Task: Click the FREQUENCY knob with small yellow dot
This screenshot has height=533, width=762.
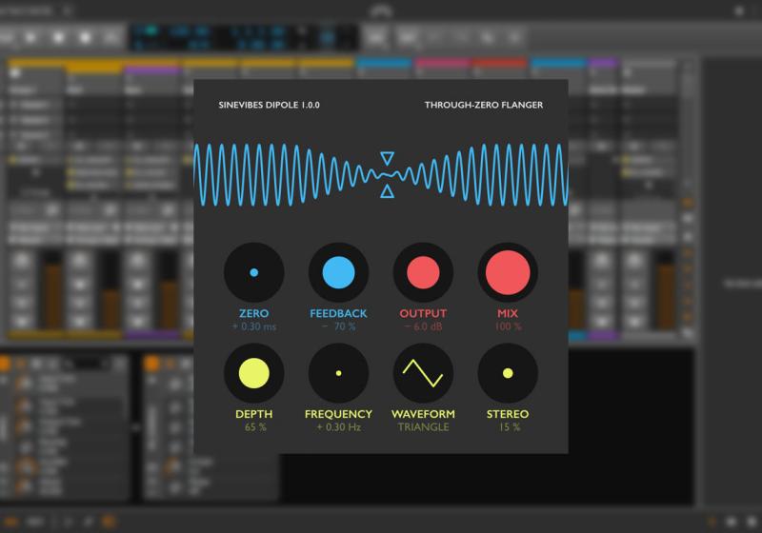Action: point(338,373)
